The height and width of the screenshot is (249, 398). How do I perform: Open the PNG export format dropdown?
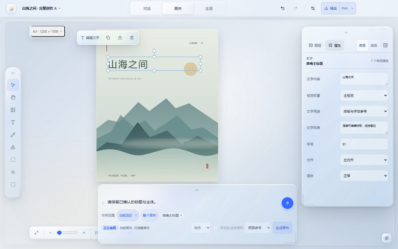tap(348, 8)
